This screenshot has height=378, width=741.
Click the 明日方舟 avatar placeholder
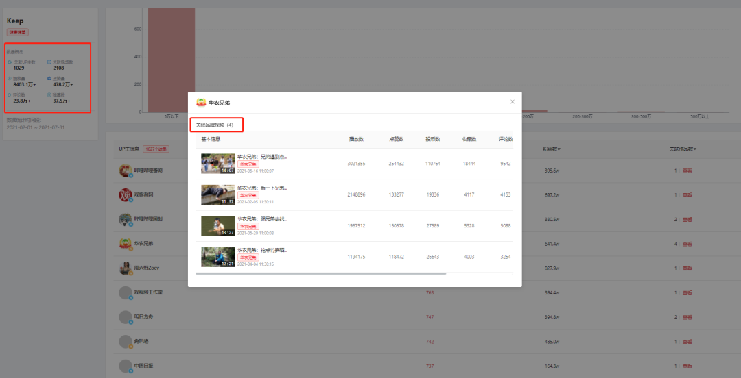coord(126,317)
